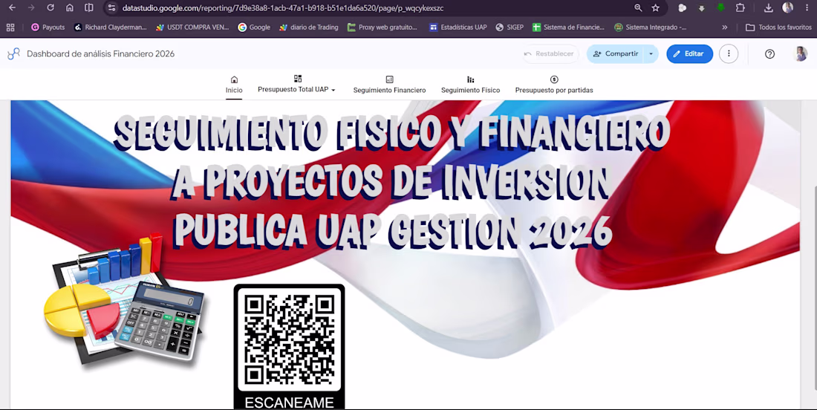Click the report title Dashboard de análisis Financiero 2026
Image resolution: width=817 pixels, height=410 pixels.
(100, 53)
